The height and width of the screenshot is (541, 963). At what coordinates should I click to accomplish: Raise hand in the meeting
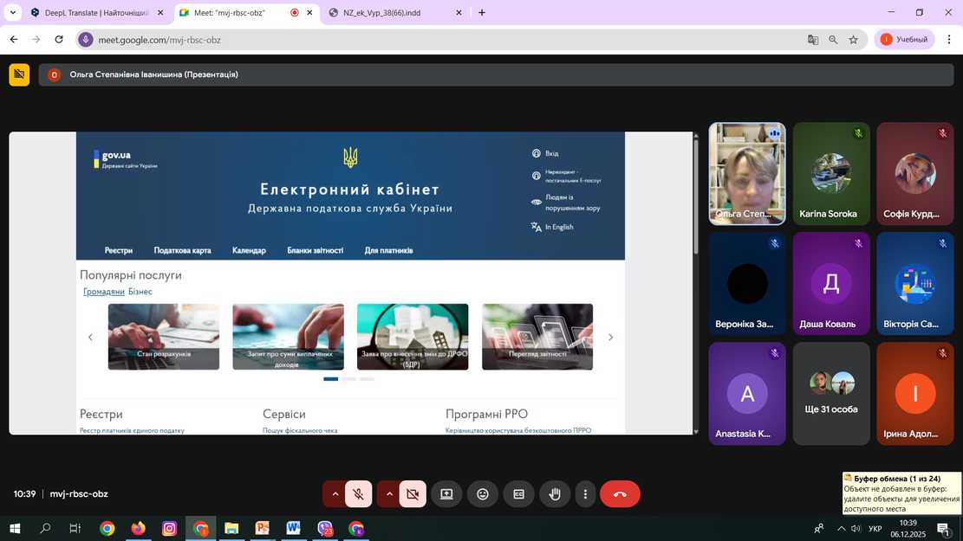click(555, 494)
